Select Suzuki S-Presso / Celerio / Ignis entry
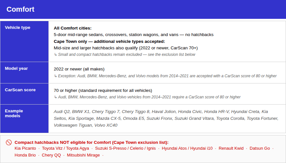This screenshot has width=286, height=163. (x=125, y=148)
